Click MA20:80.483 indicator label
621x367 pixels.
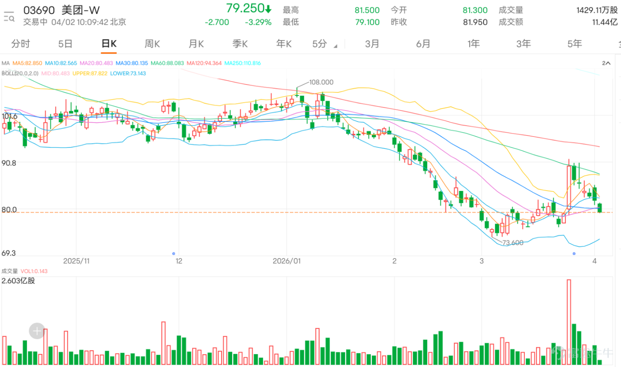[96, 63]
